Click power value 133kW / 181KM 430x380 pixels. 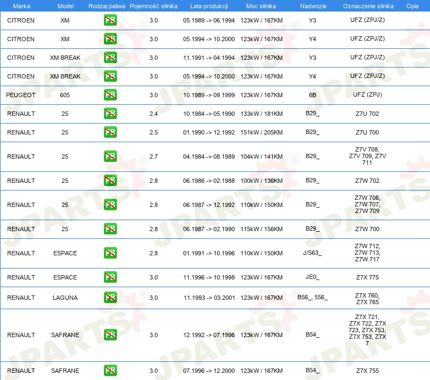pyautogui.click(x=262, y=114)
